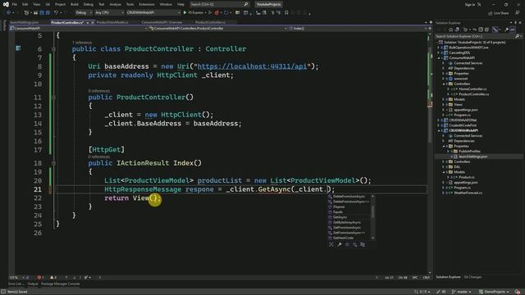Collapse the ConsumeWebAPI project node

pyautogui.click(x=439, y=58)
